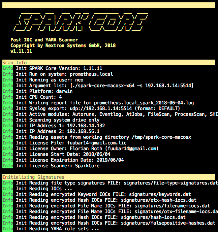218x232 pixels.
Task: Click the License Expiration Date 2019/06/04
Action: pyautogui.click(x=110, y=160)
